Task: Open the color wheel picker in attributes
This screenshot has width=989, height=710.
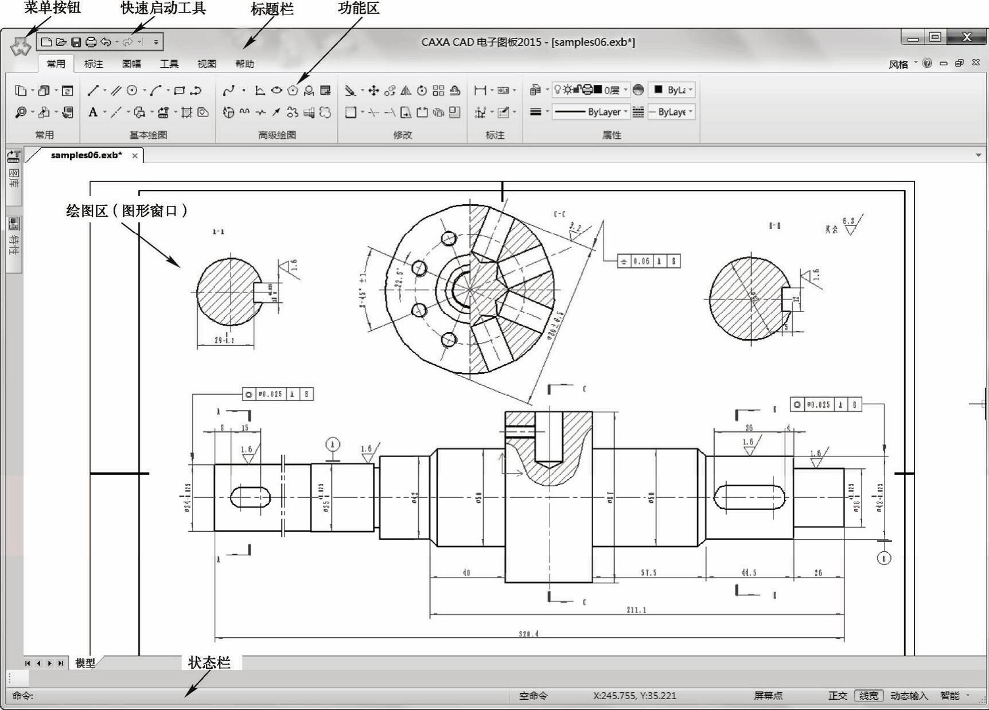Action: 638,90
